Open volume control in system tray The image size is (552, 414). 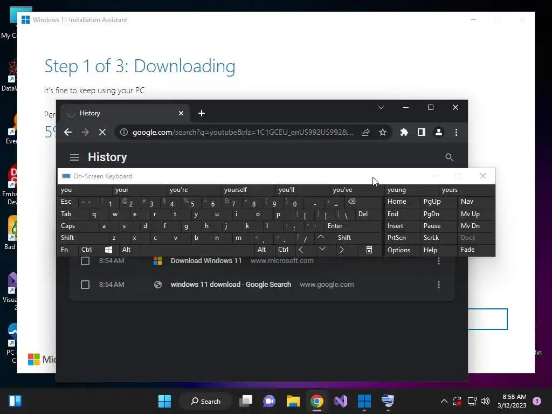(485, 401)
